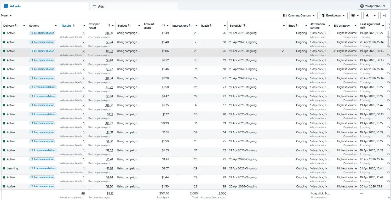The width and height of the screenshot is (391, 200).
Task: Open 1 recommendation in the $0.50 row
Action: (x=42, y=33)
